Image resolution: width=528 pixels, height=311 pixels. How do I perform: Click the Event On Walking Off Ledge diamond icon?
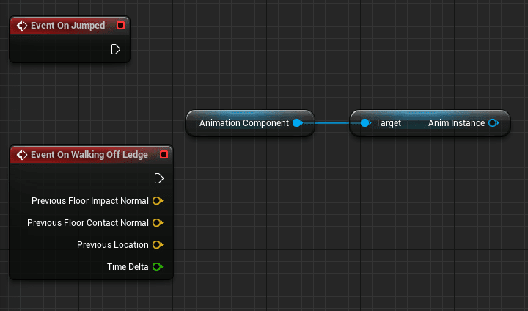pyautogui.click(x=22, y=155)
